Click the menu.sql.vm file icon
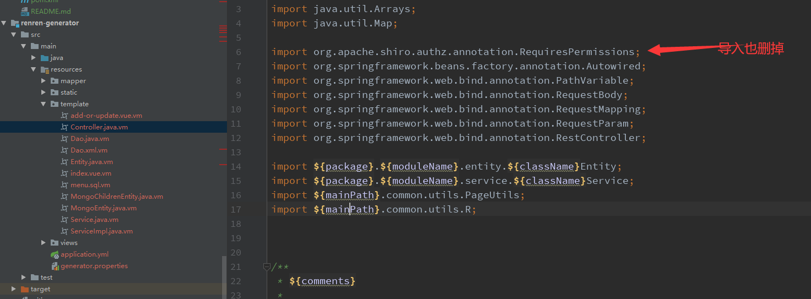Image resolution: width=811 pixels, height=299 pixels. tap(64, 185)
